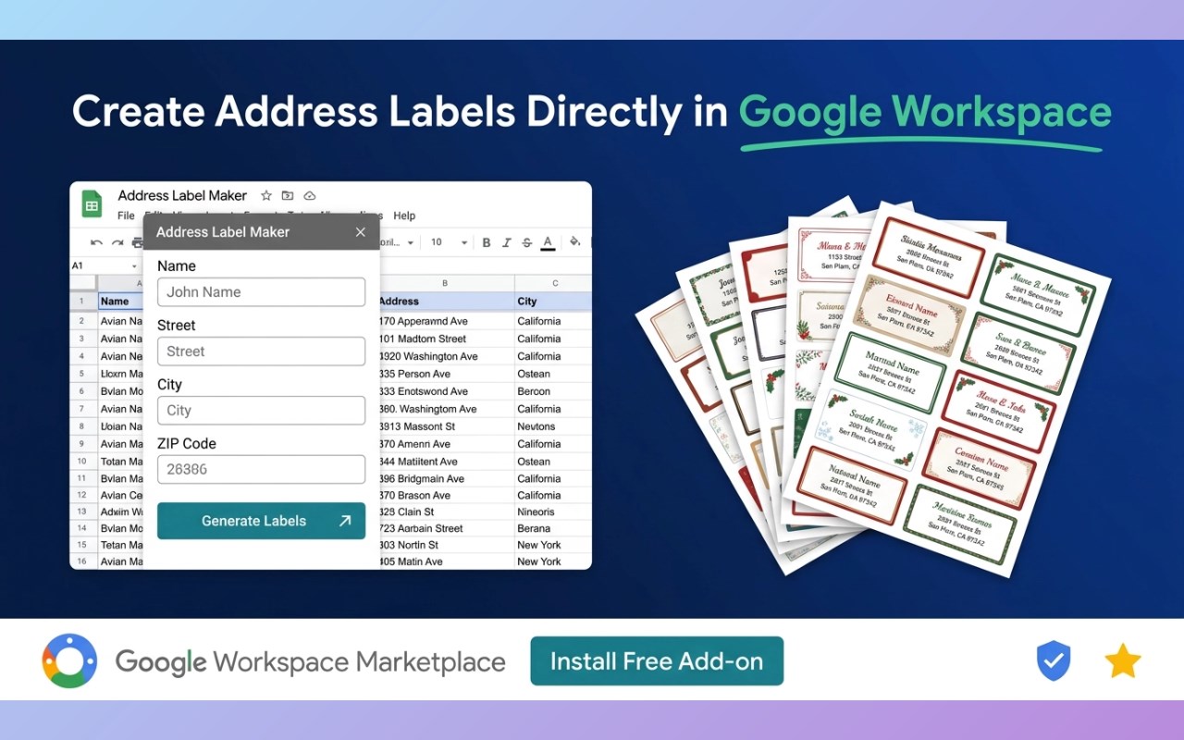This screenshot has width=1184, height=740.
Task: Select the "335 Person Ave" cell
Action: (x=446, y=374)
